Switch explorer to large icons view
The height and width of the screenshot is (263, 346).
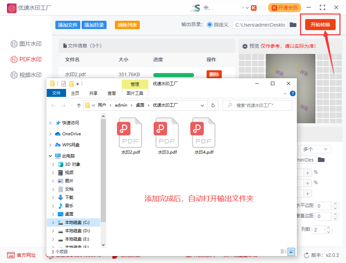(x=291, y=252)
